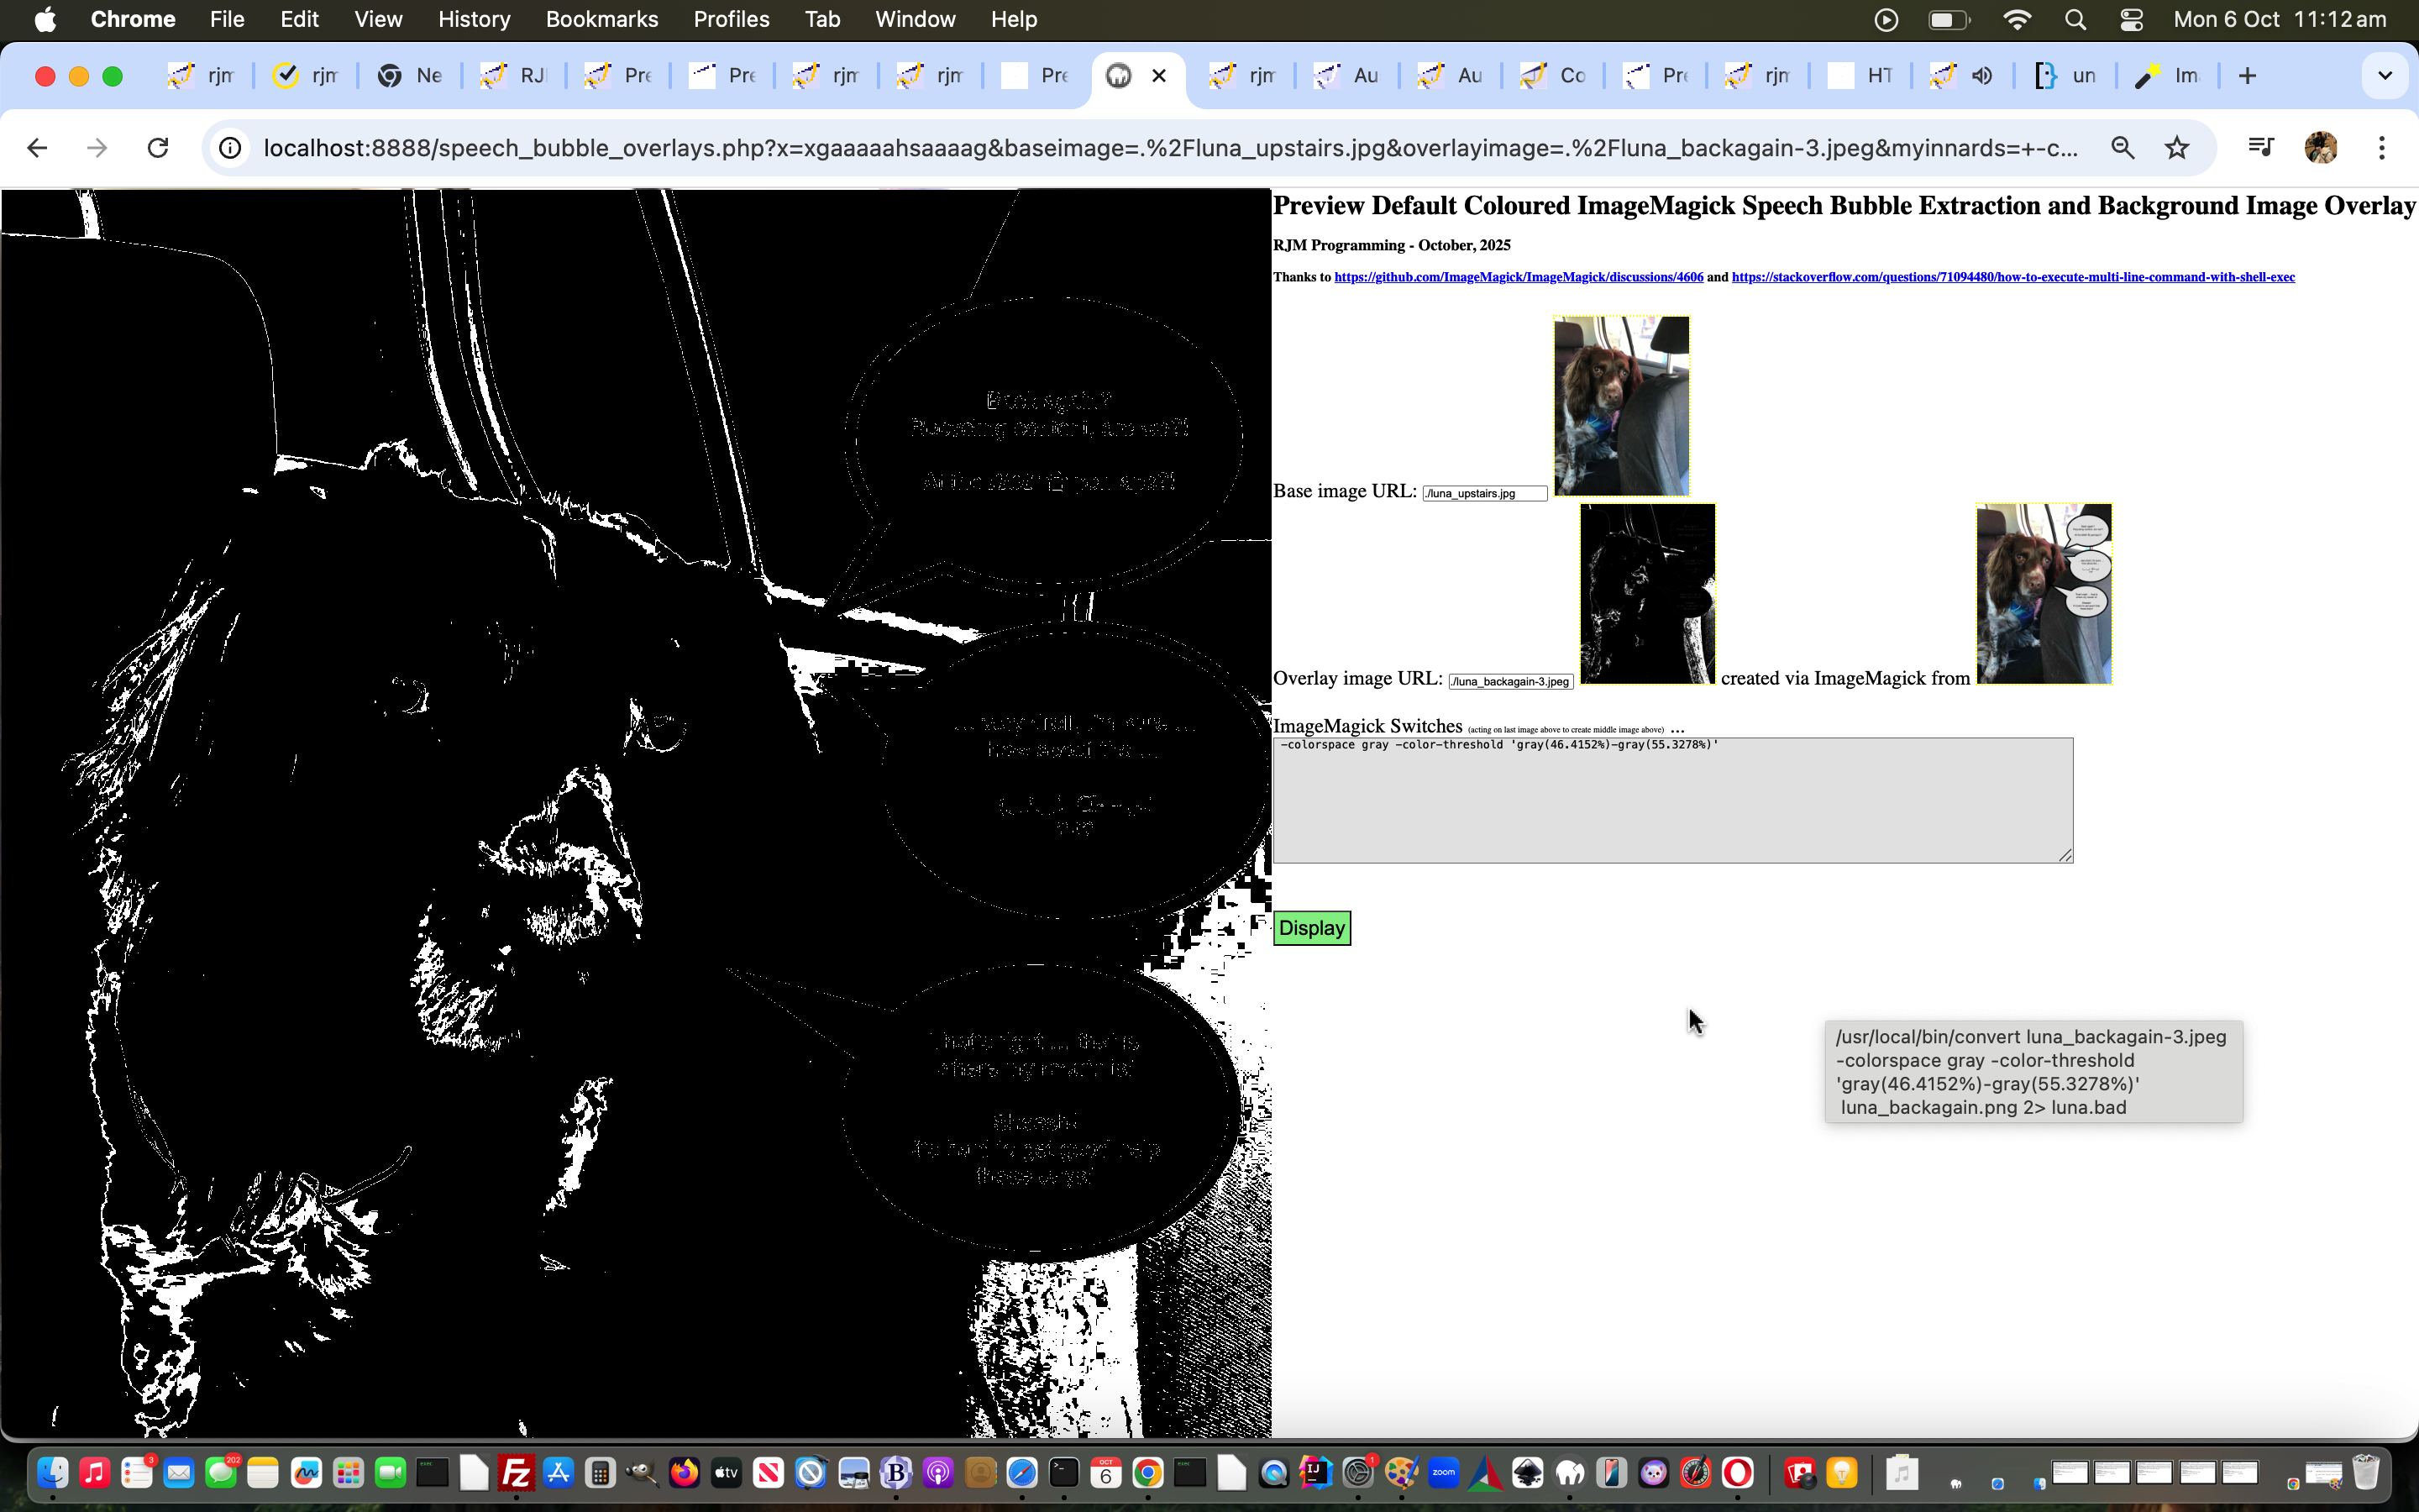This screenshot has width=2419, height=1512.
Task: Click the browser back arrow
Action: click(x=37, y=148)
